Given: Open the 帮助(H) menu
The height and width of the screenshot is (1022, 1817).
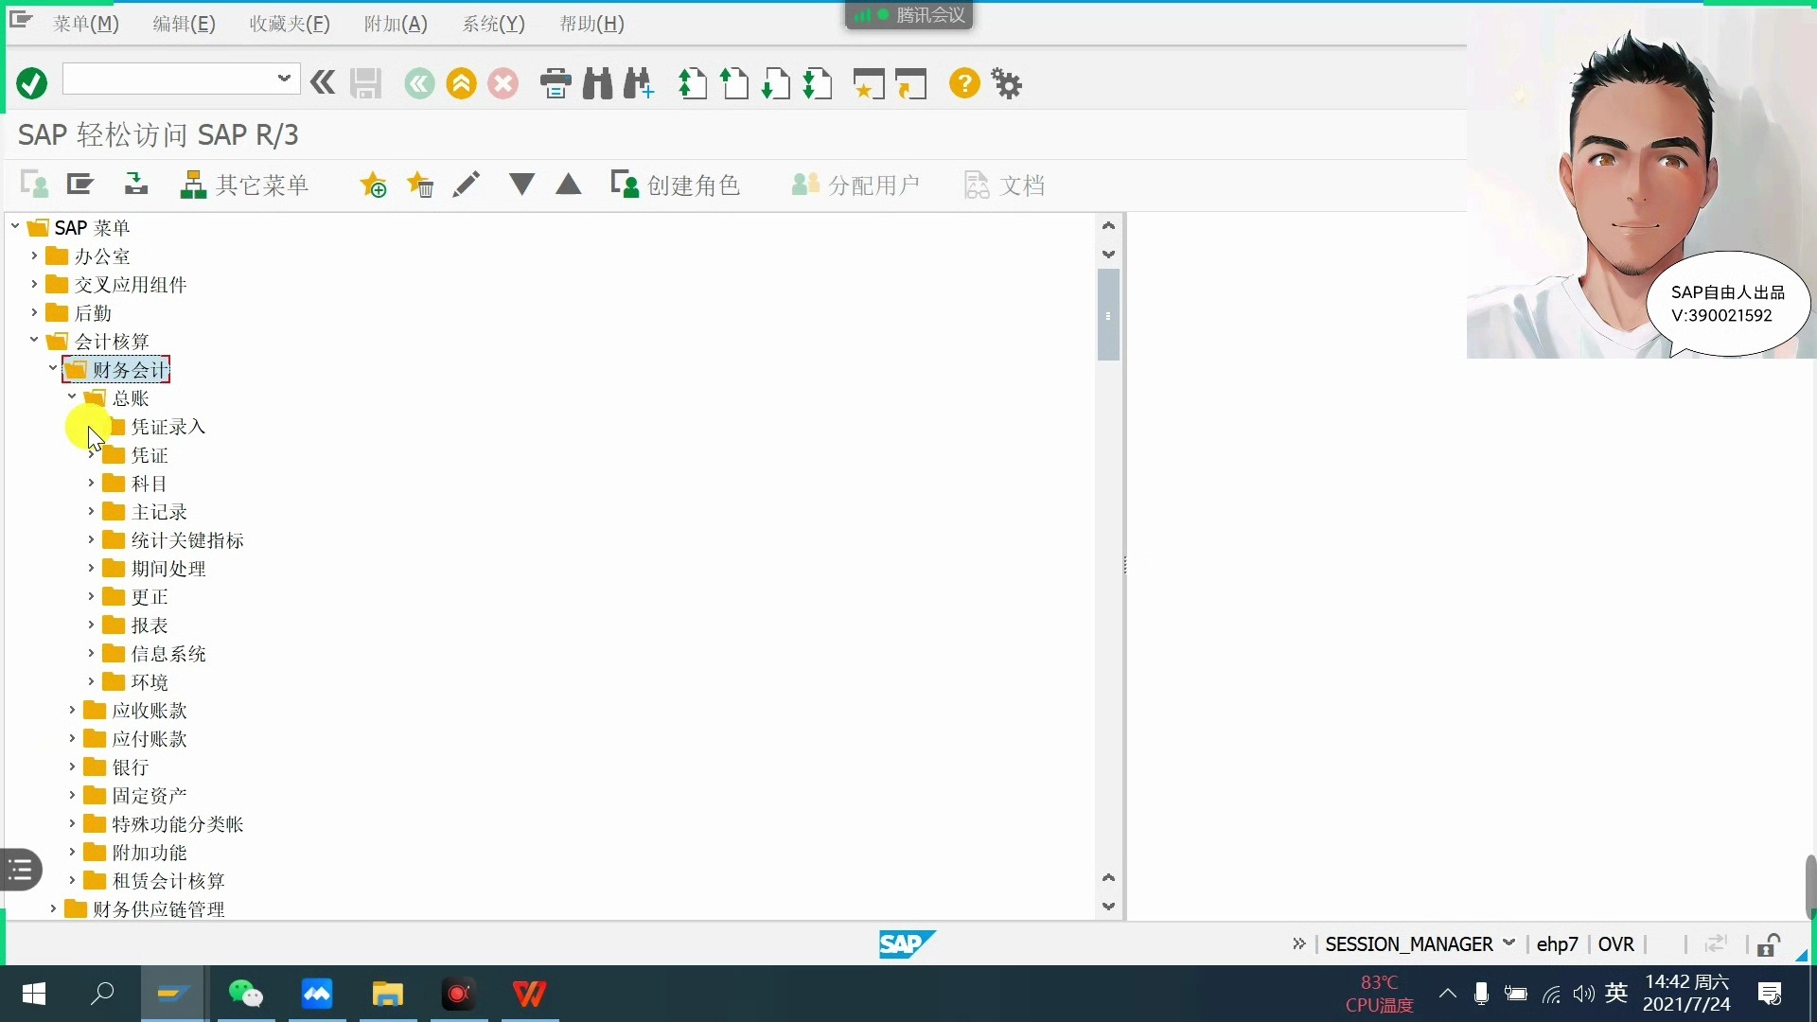Looking at the screenshot, I should click(x=591, y=24).
